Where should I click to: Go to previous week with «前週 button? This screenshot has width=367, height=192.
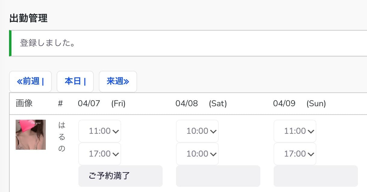click(30, 81)
